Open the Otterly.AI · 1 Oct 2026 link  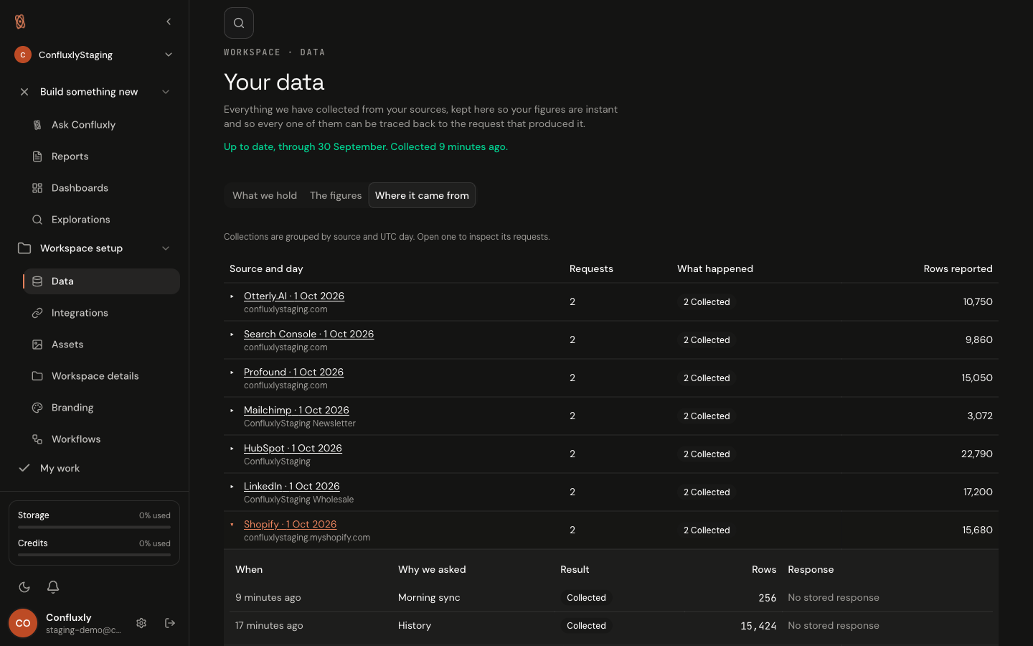tap(294, 296)
